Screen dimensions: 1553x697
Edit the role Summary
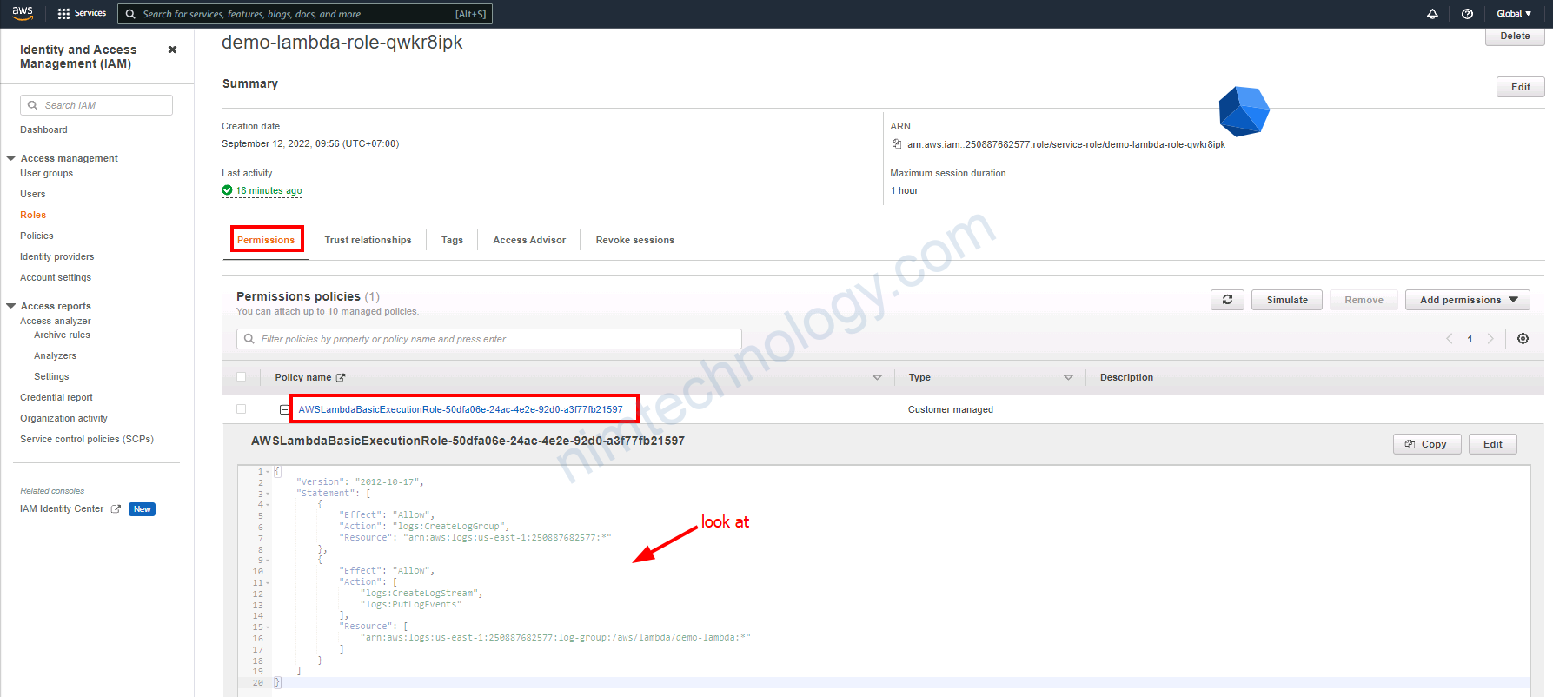coord(1520,87)
